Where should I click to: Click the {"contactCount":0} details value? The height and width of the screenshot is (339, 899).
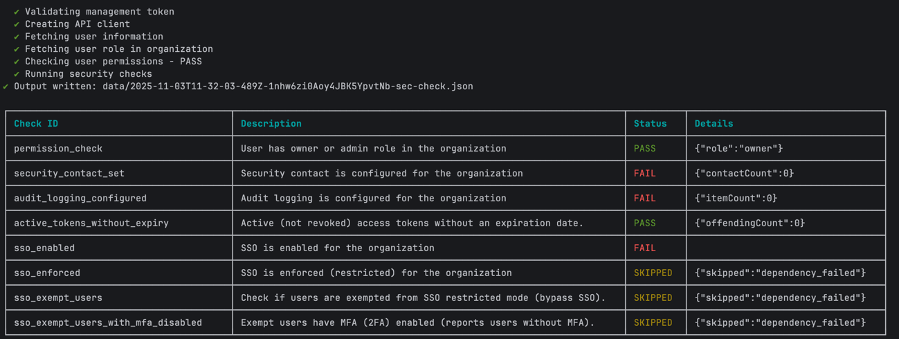[x=745, y=174]
